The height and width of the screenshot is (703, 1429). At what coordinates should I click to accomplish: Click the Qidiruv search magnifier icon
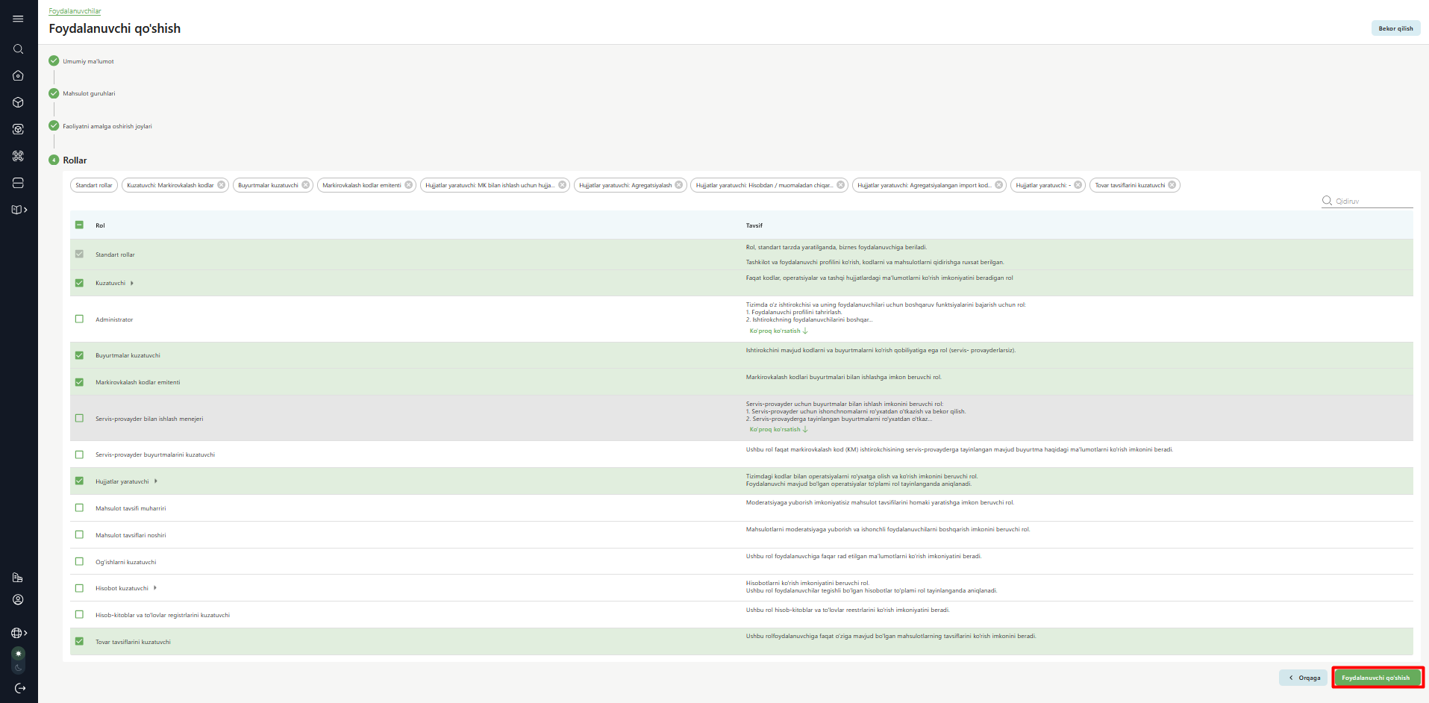click(x=1327, y=201)
